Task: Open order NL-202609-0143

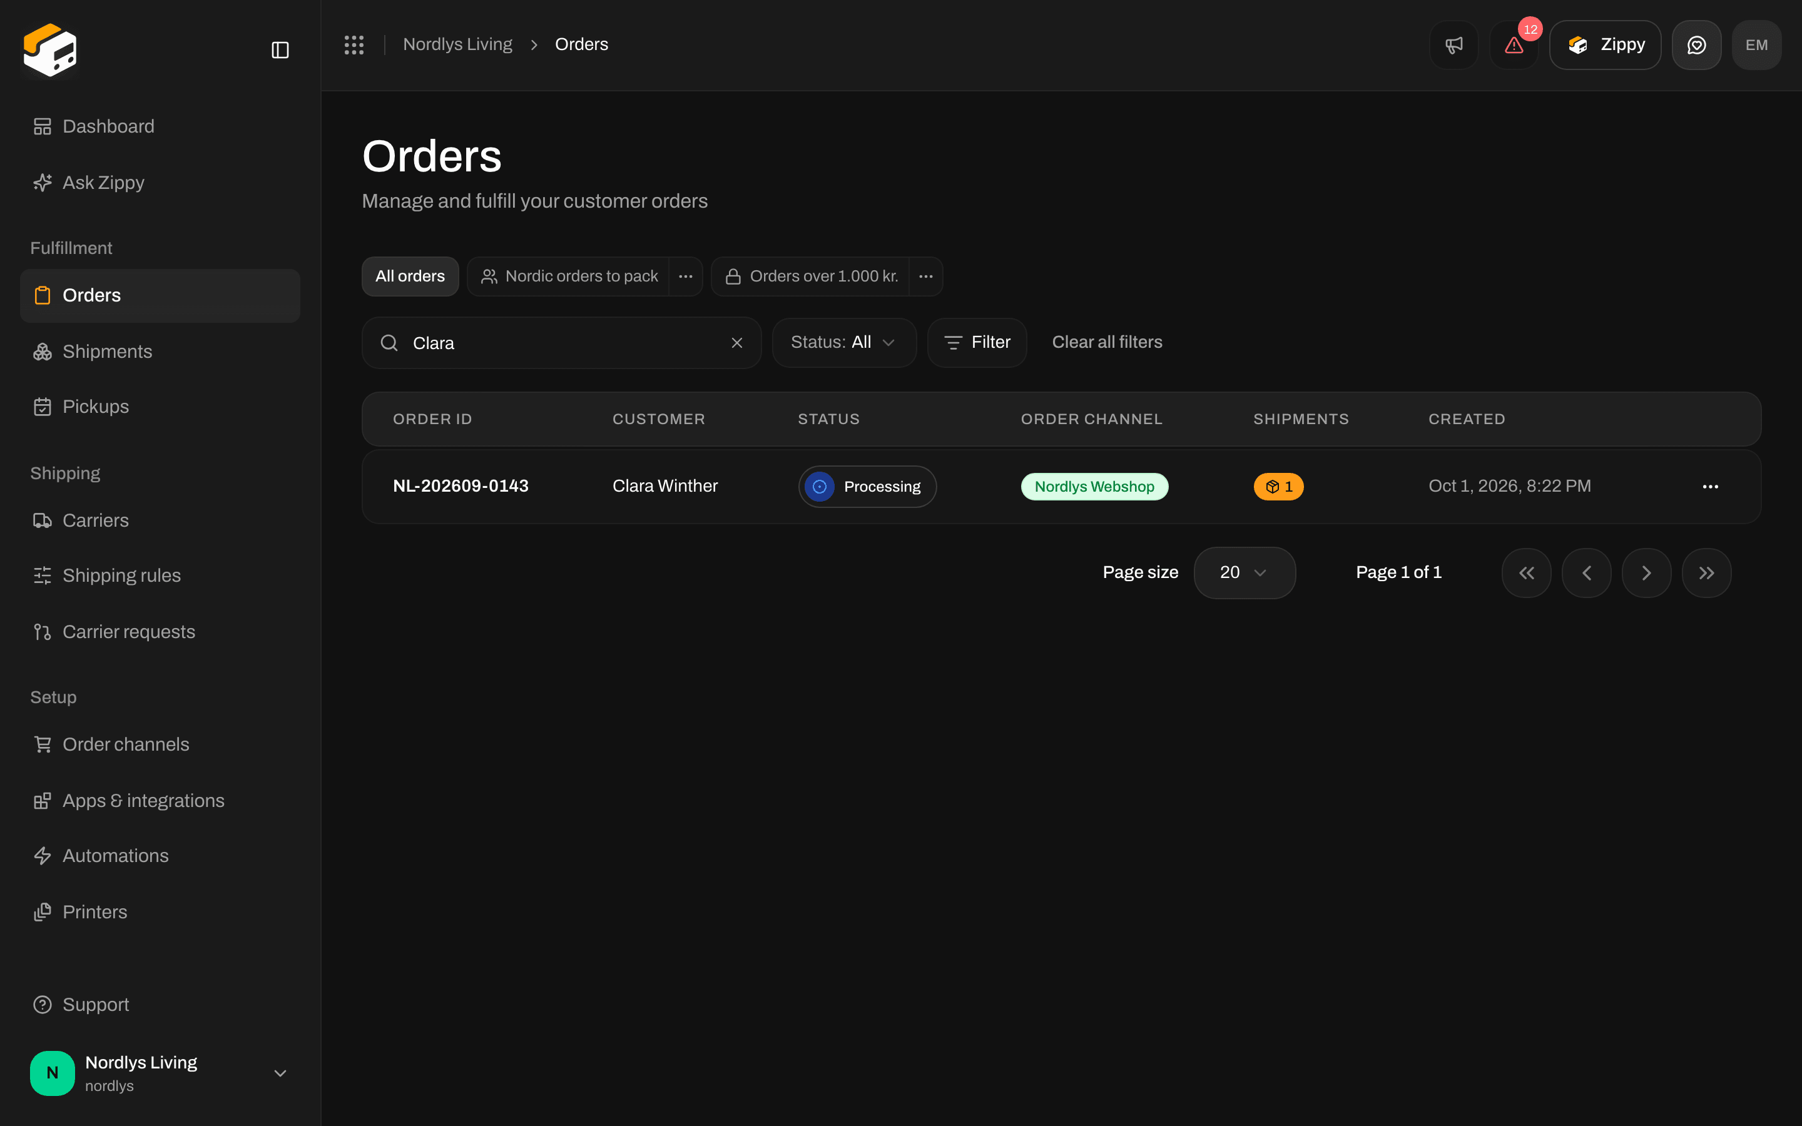Action: (x=460, y=486)
